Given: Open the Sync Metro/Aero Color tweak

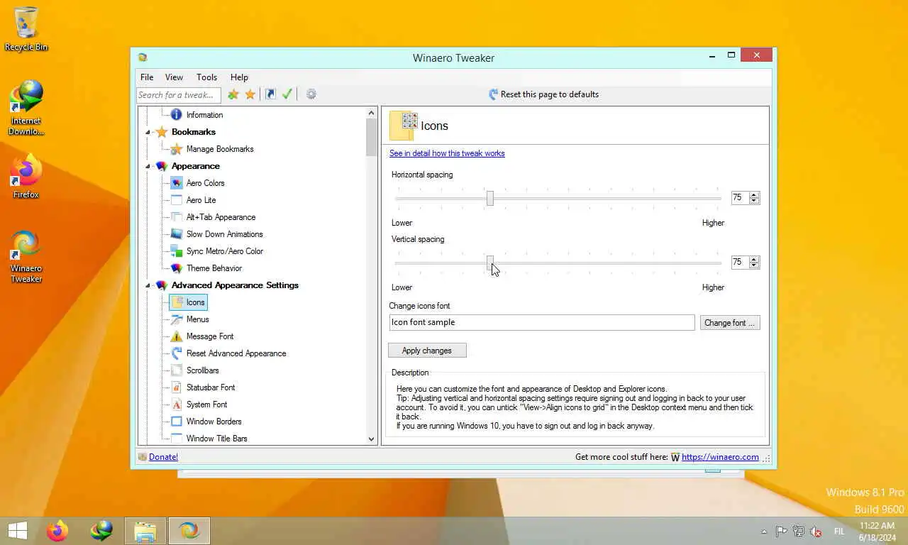Looking at the screenshot, I should tap(224, 251).
